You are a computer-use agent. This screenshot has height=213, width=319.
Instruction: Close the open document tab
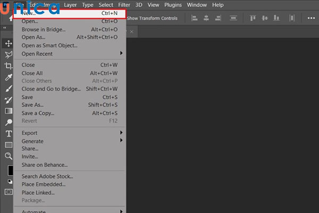131,32
